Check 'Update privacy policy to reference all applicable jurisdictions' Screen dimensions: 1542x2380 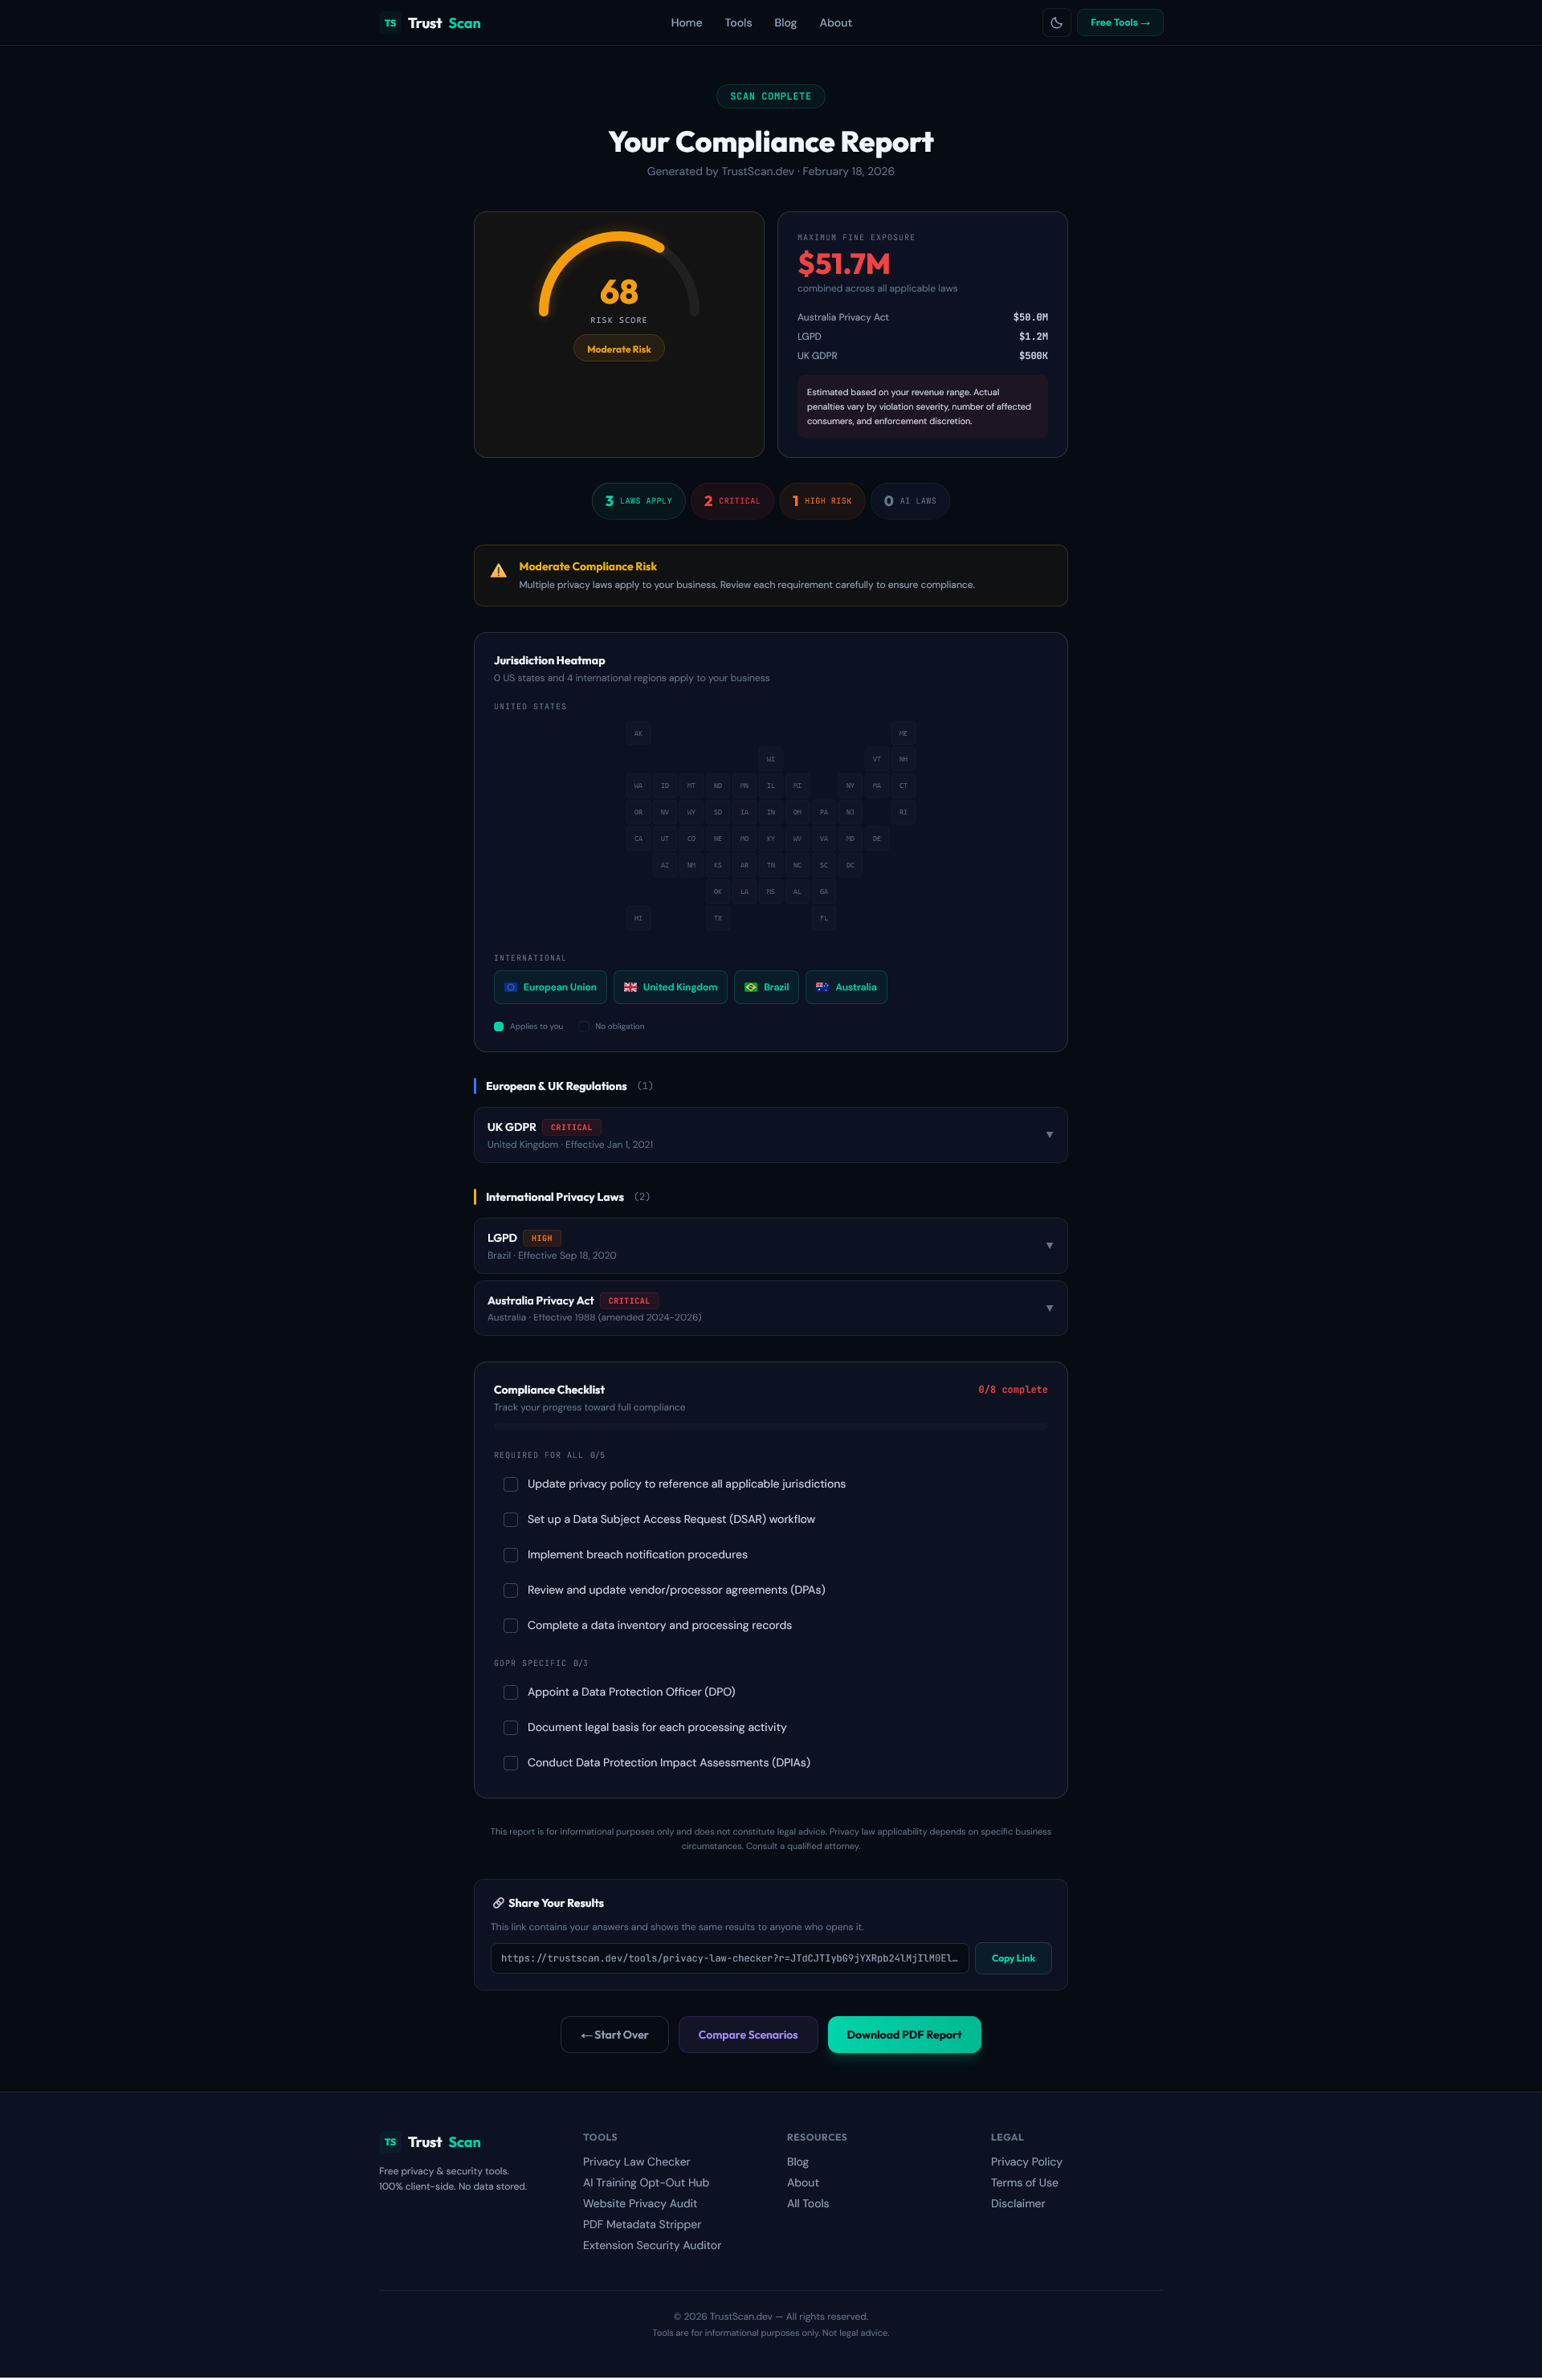[x=511, y=1484]
